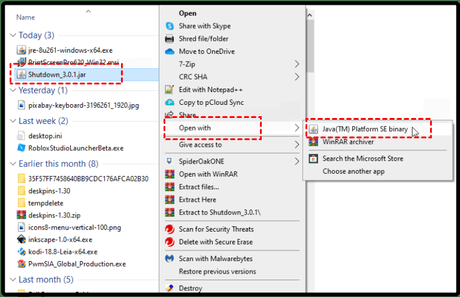Sort by the Name column header
The image size is (460, 297).
(x=26, y=17)
